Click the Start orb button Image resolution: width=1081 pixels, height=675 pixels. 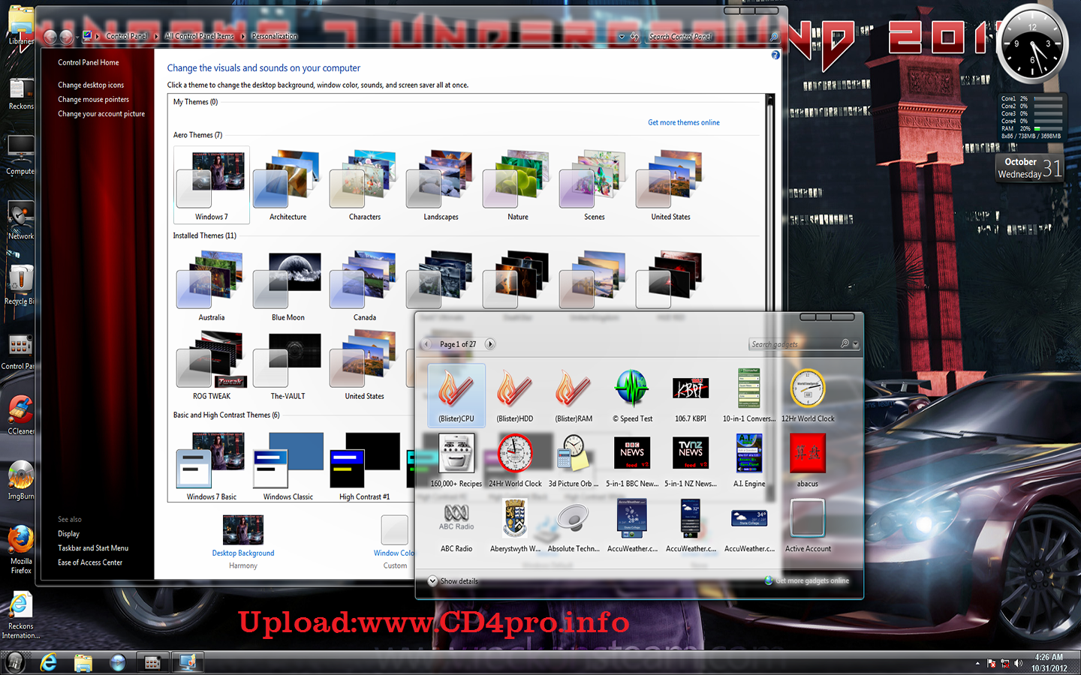coord(14,662)
